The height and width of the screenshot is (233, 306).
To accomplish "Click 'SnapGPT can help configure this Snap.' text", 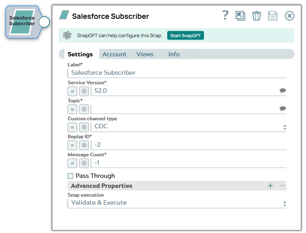I will [120, 36].
